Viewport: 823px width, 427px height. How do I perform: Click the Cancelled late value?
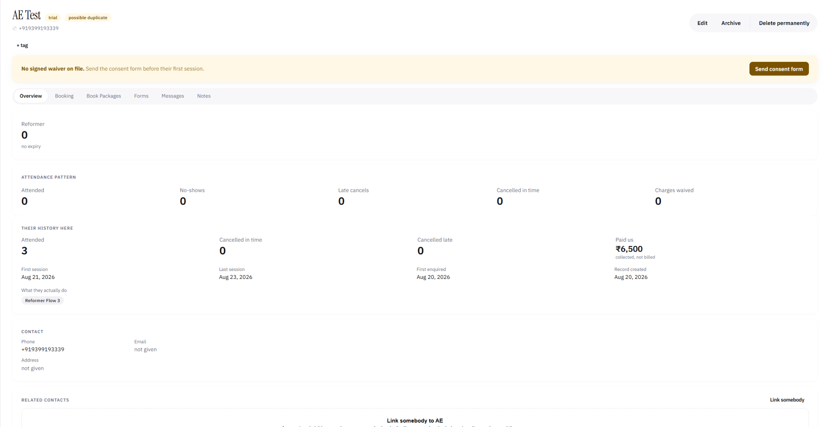pos(420,251)
